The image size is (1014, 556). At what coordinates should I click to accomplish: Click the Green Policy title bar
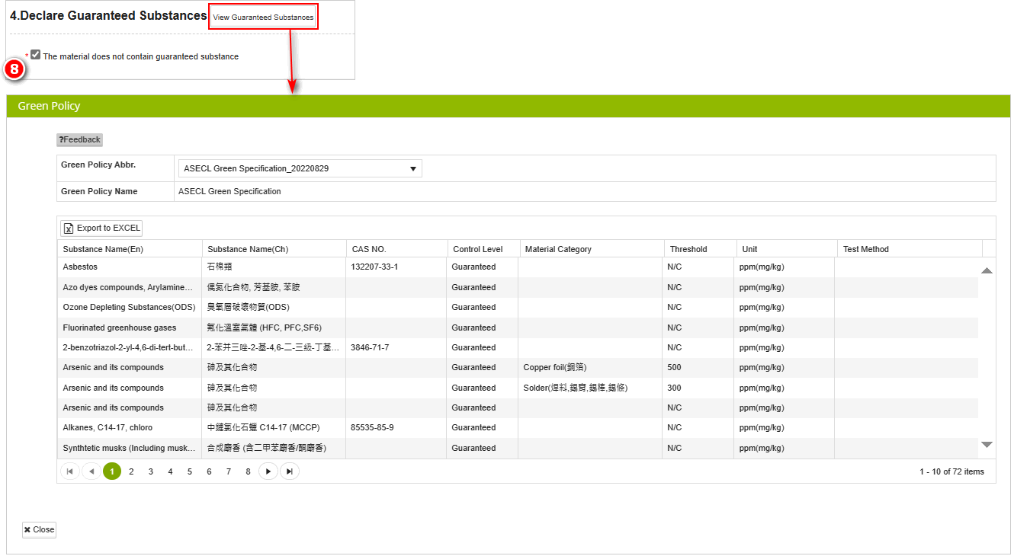[509, 106]
